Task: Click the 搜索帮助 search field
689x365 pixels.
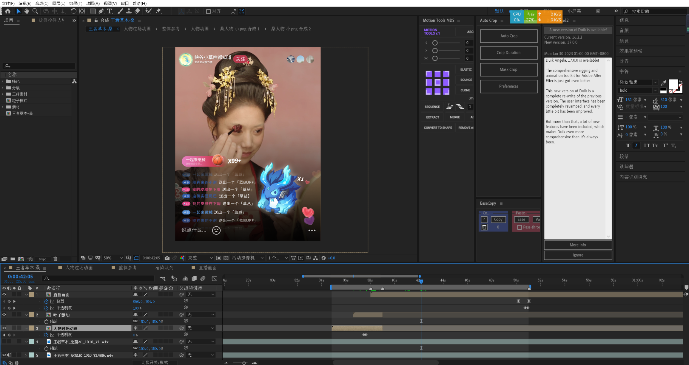Action: (655, 11)
